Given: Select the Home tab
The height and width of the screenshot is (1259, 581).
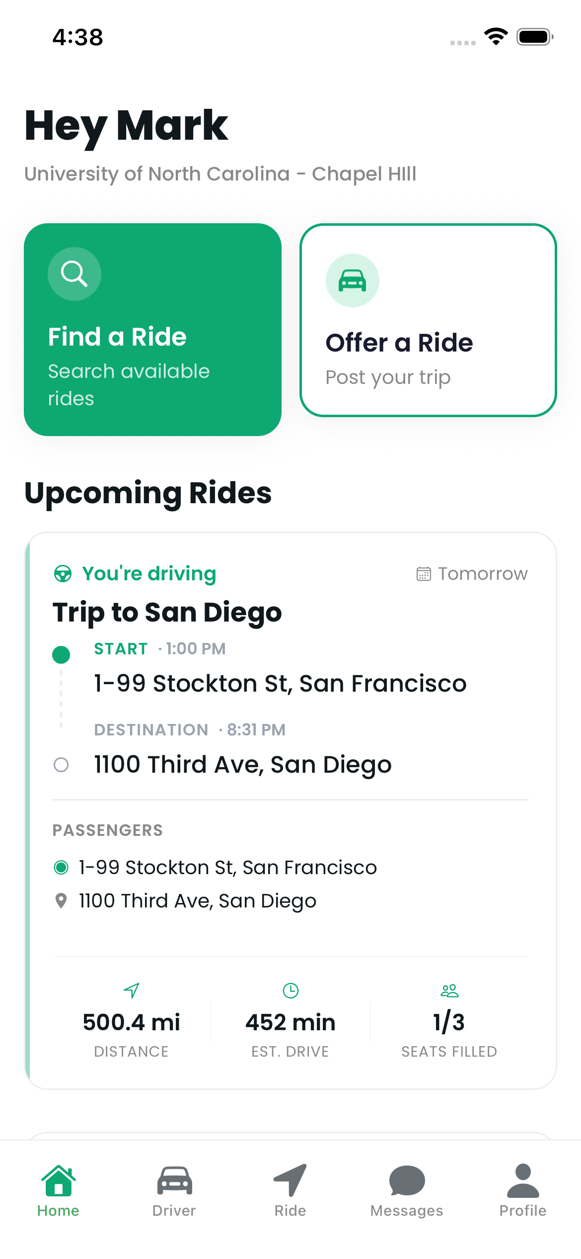Looking at the screenshot, I should [58, 1190].
